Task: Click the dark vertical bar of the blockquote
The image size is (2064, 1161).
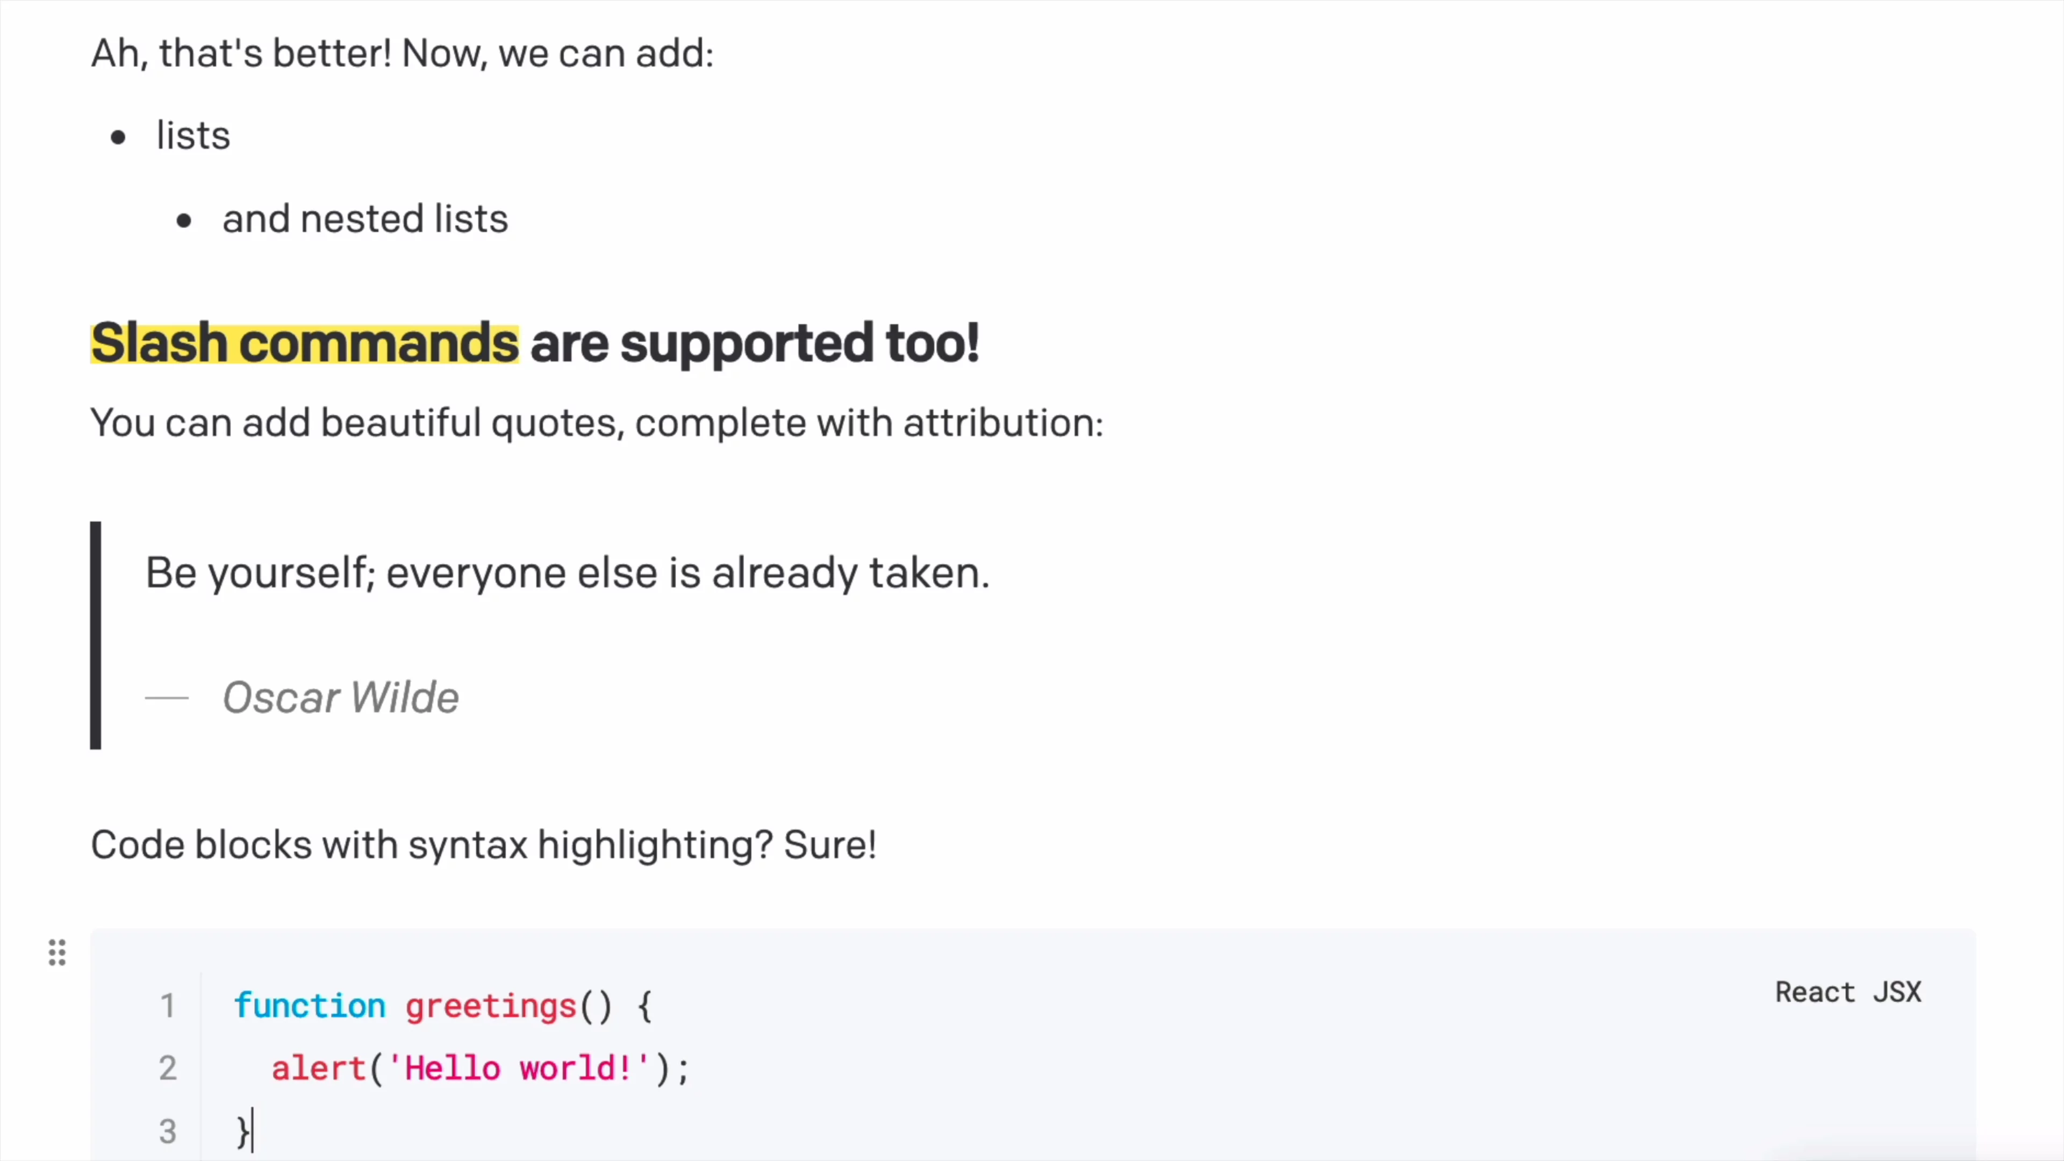Action: coord(96,635)
